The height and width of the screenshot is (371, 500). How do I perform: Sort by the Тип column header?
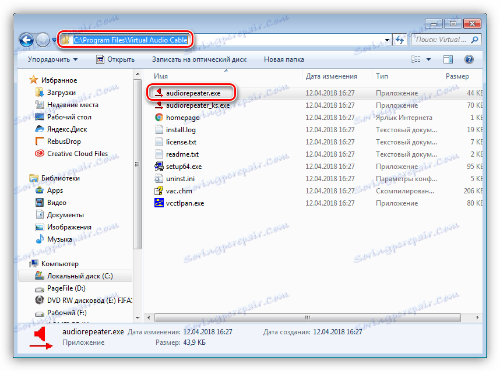point(382,76)
